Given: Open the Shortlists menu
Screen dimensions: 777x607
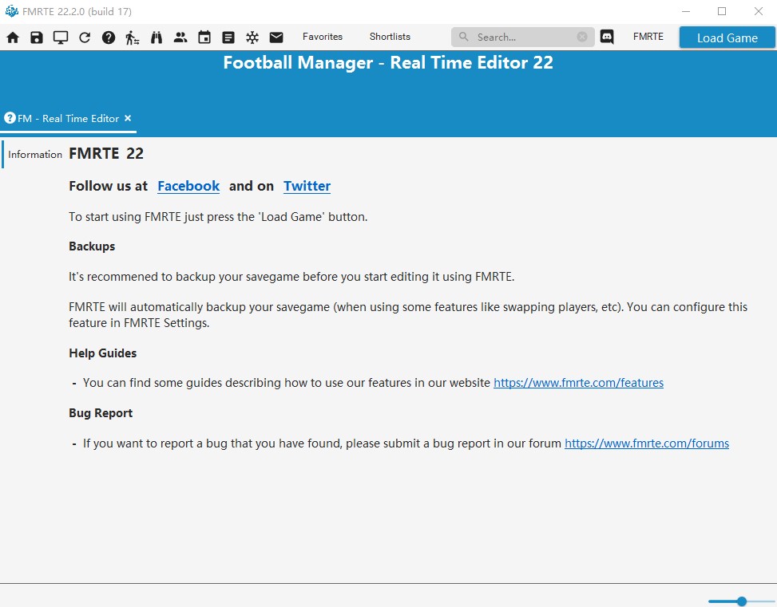Looking at the screenshot, I should (x=390, y=37).
